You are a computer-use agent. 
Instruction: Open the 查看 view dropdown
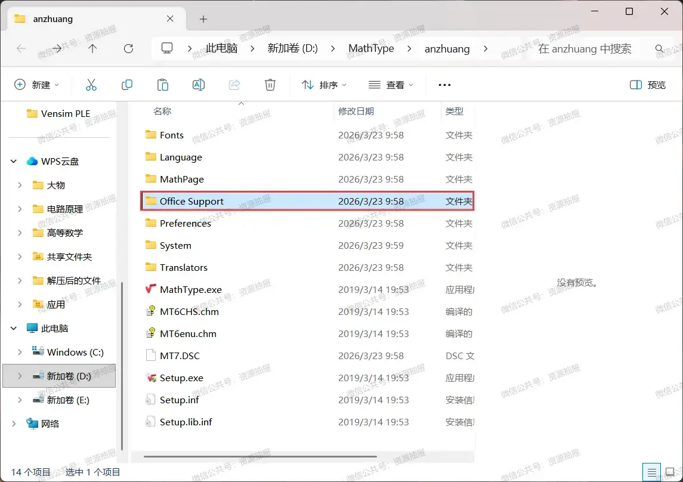pos(391,85)
